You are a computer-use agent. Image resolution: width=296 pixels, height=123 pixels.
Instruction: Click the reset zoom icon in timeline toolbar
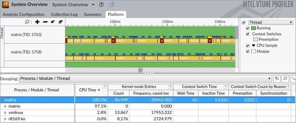click(61, 22)
